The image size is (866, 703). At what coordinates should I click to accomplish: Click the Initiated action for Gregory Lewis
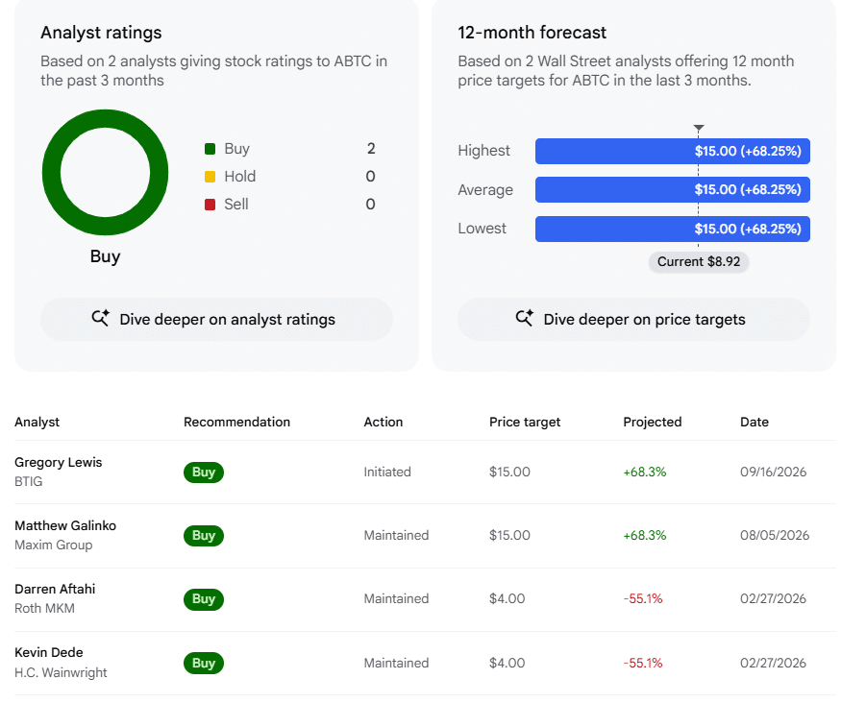point(387,473)
